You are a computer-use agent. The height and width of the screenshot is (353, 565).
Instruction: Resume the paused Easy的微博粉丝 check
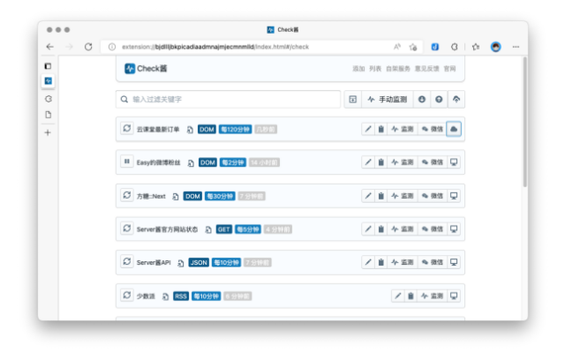tap(127, 161)
